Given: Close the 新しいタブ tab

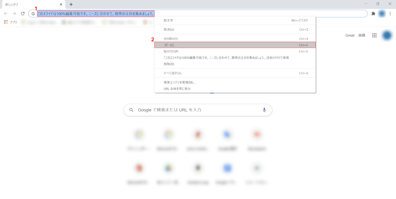Looking at the screenshot, I should [61, 4].
